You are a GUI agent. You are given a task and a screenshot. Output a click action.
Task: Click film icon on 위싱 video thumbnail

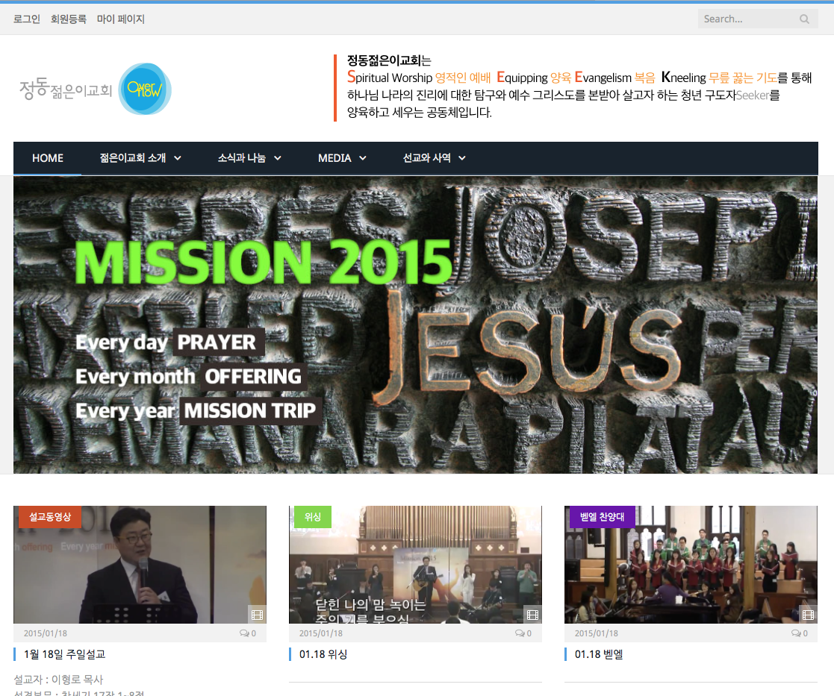click(x=533, y=615)
